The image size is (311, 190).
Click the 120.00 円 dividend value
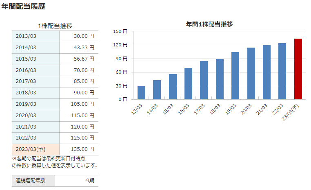(82, 127)
